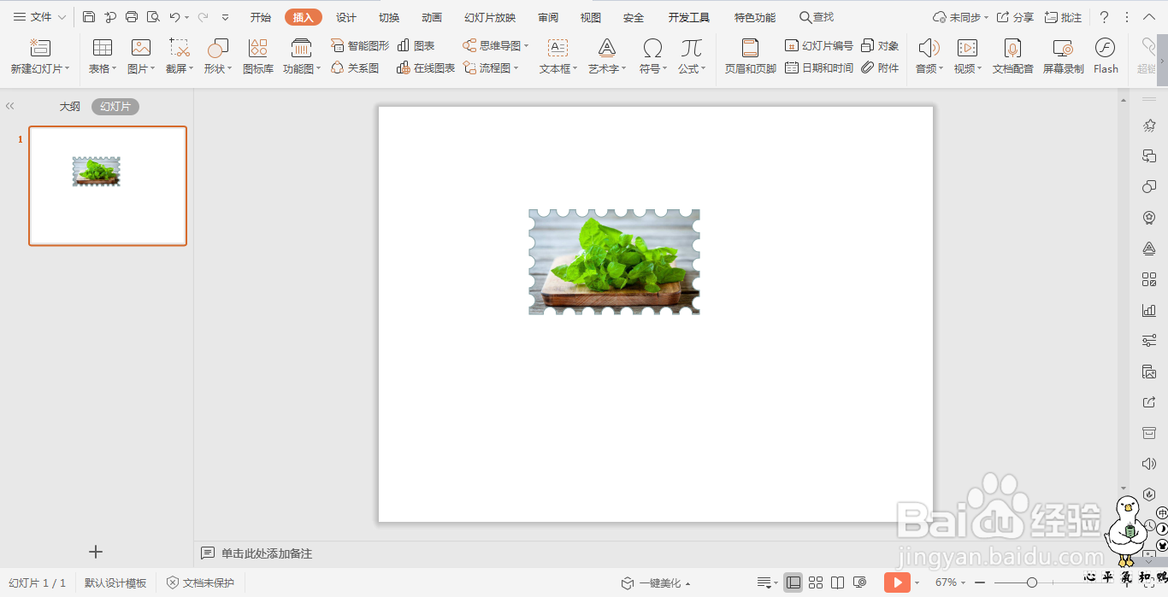The width and height of the screenshot is (1168, 597).
Task: Click the zoom slider handle
Action: (1032, 582)
